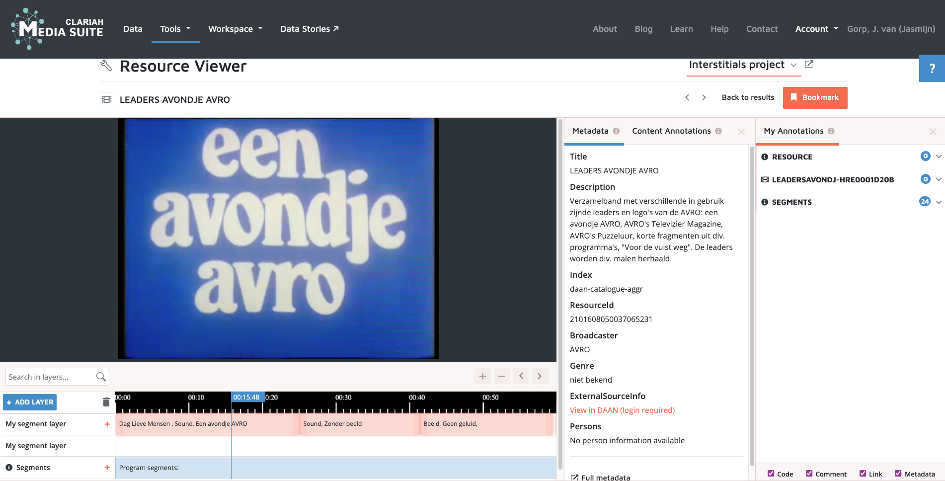Toggle the Code checkbox

point(771,474)
